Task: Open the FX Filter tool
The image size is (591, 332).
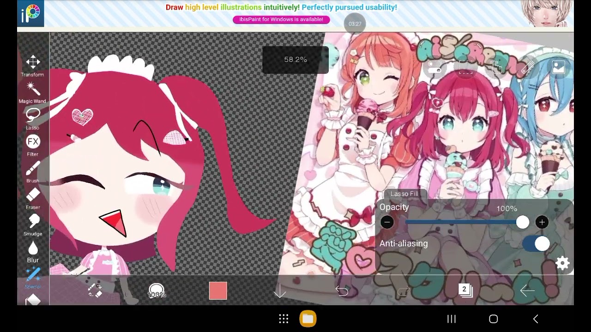Action: pos(33,145)
